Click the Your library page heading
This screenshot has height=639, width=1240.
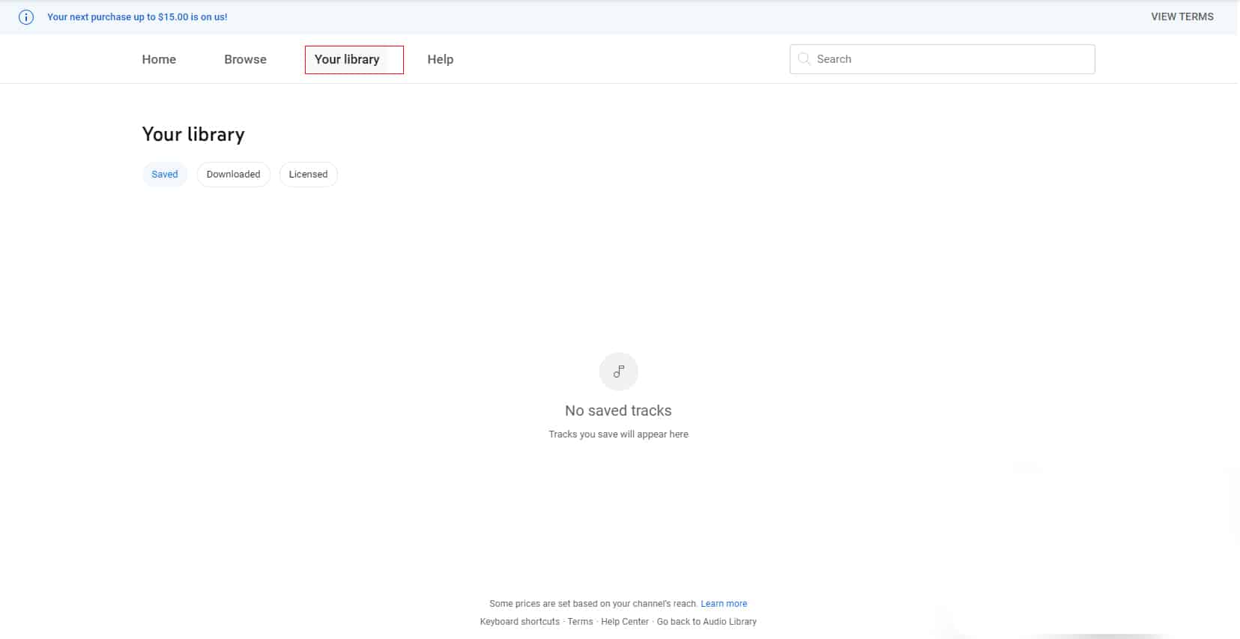(193, 134)
